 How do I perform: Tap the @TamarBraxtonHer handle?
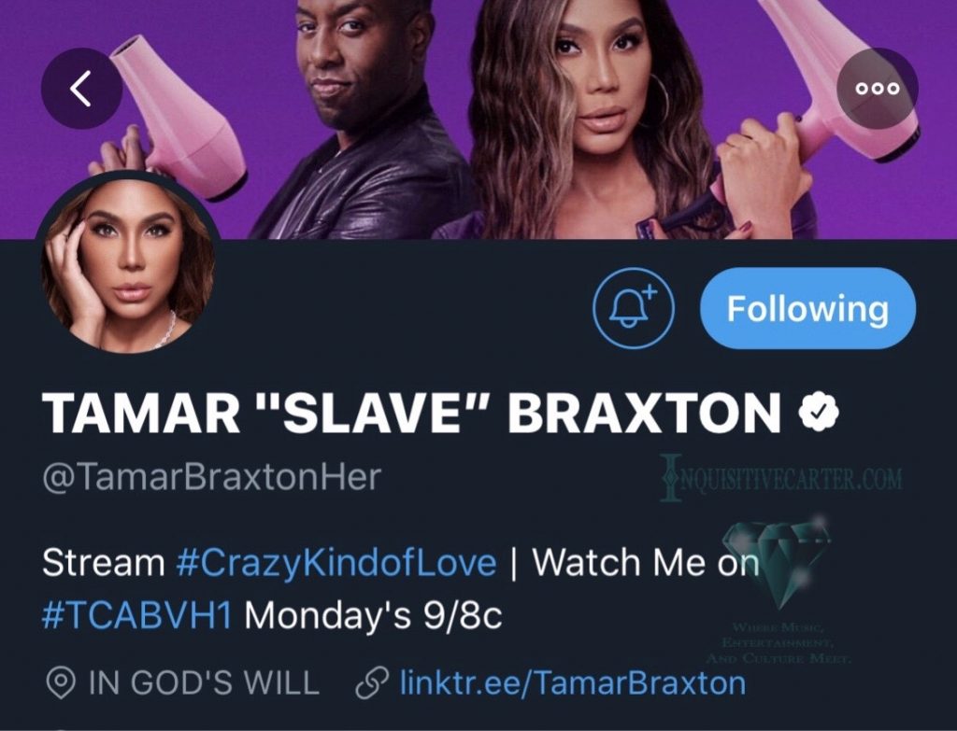pos(212,477)
